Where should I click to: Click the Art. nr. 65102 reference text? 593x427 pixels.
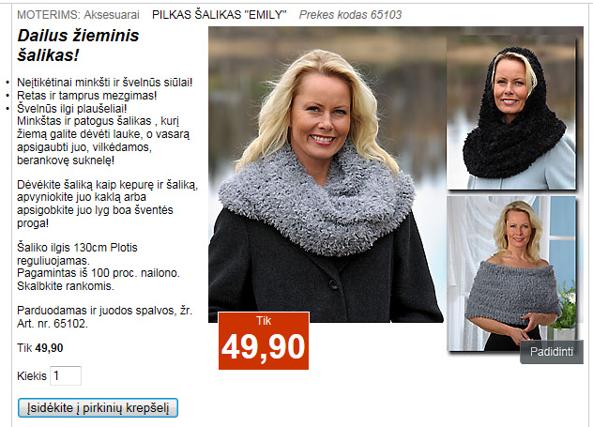[53, 324]
